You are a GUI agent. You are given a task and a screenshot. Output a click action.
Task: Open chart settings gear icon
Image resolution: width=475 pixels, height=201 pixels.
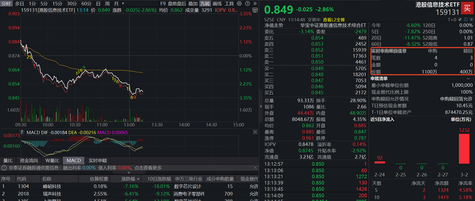click(x=239, y=4)
